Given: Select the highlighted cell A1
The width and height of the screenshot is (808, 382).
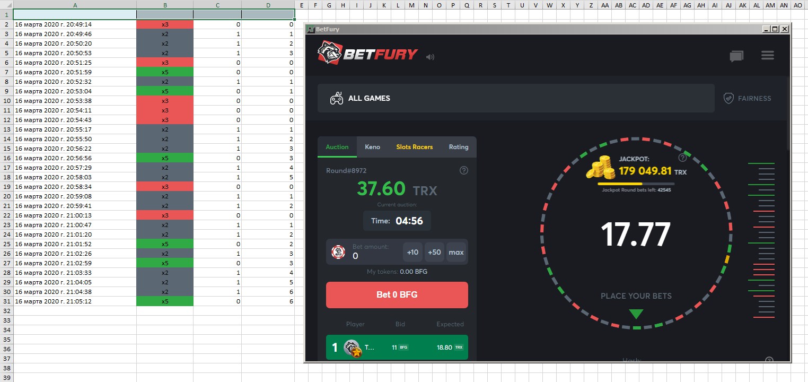Looking at the screenshot, I should point(75,15).
